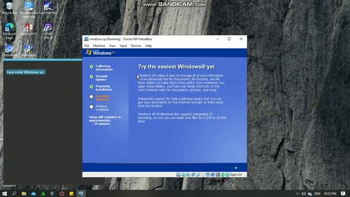Select the Wondershare desktop shortcut
This screenshot has width=350, height=197.
pos(28,9)
